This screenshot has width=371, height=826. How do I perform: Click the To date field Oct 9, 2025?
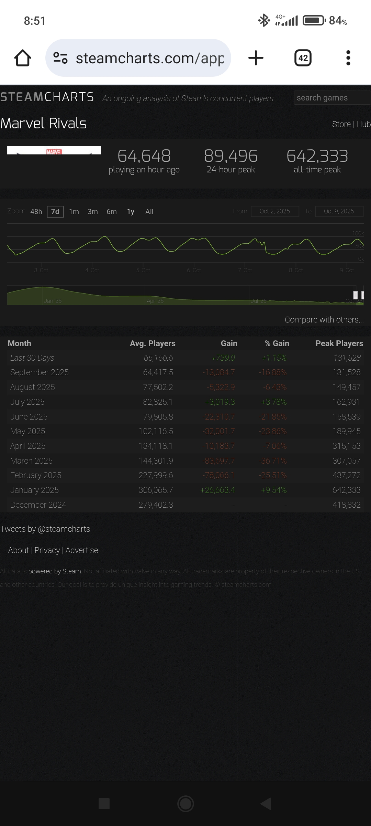click(339, 211)
